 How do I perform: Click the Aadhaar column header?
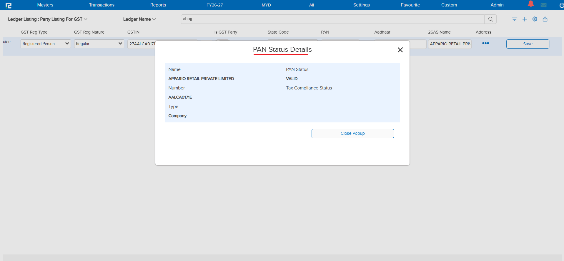pyautogui.click(x=382, y=32)
